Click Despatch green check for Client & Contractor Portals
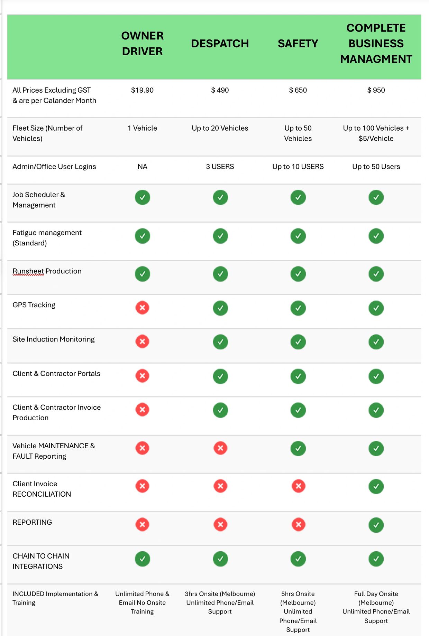This screenshot has width=429, height=636. point(220,376)
